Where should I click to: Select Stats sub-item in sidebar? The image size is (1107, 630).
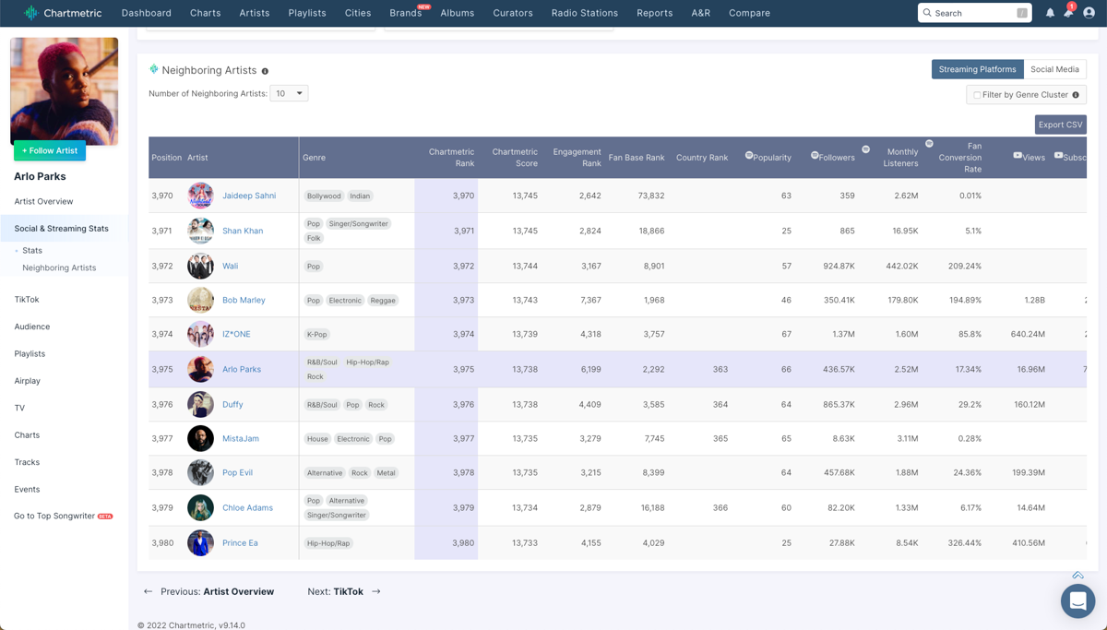(32, 250)
